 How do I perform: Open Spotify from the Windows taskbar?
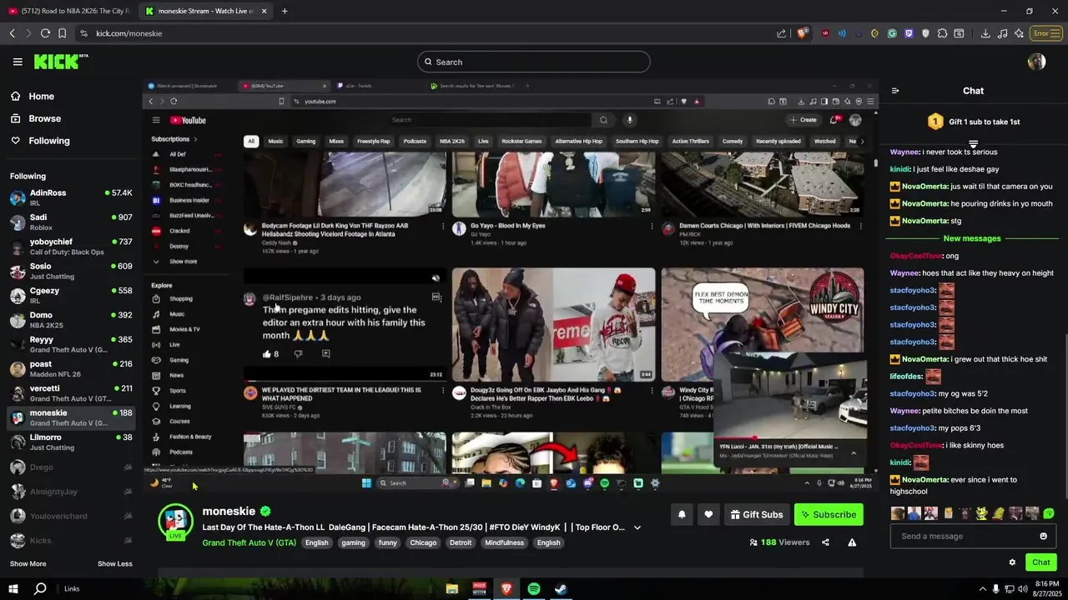pyautogui.click(x=534, y=589)
